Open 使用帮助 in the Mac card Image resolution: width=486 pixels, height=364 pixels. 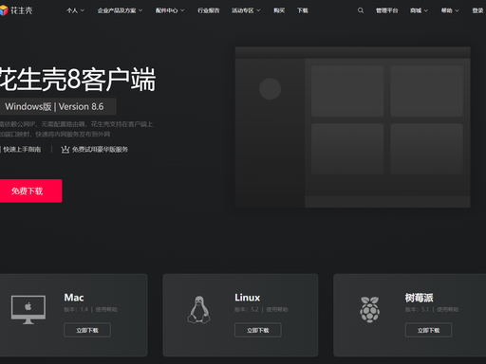(106, 309)
